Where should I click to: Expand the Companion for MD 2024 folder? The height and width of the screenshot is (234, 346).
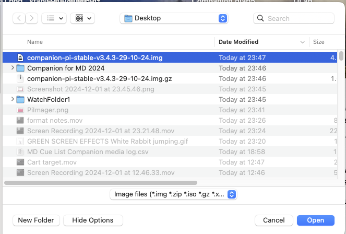pos(13,68)
